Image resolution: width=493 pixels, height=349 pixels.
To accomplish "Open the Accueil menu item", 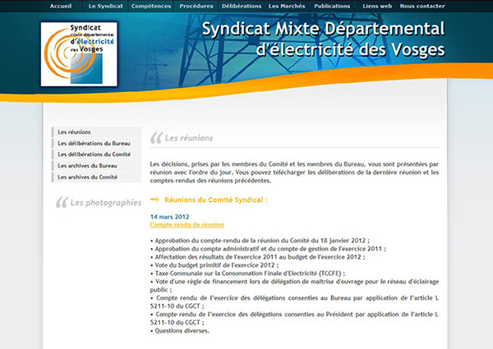I will click(x=61, y=6).
